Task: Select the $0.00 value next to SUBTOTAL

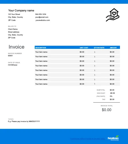Action: point(112,90)
